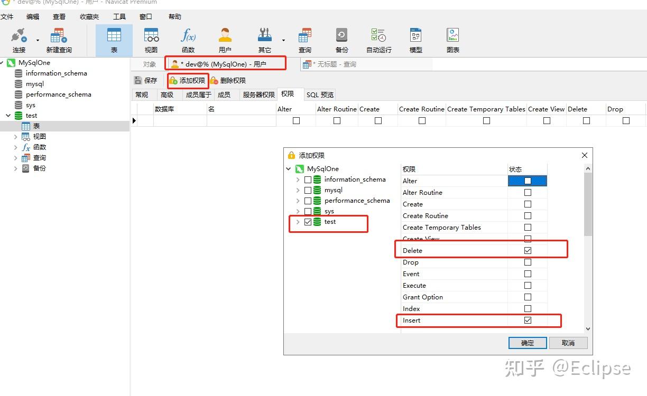Select MySqlOne connection in left sidebar

tap(34, 63)
